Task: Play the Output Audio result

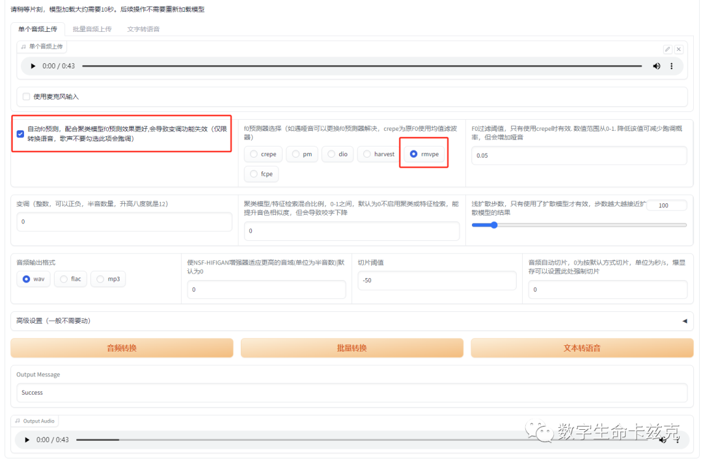Action: click(27, 440)
